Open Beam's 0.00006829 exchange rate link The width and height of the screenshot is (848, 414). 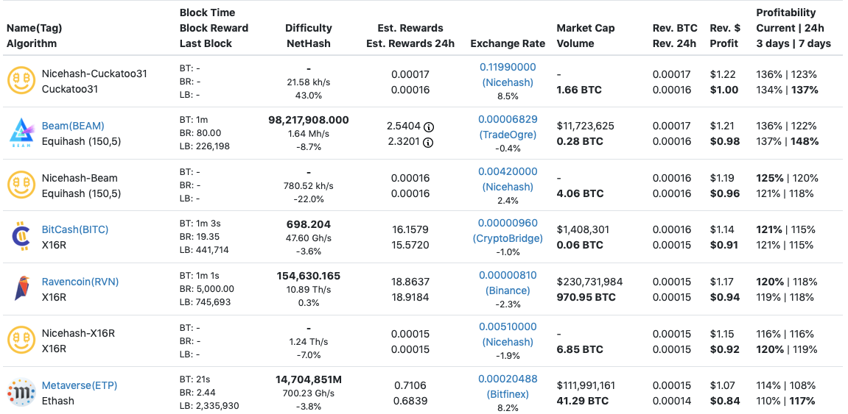pyautogui.click(x=508, y=119)
